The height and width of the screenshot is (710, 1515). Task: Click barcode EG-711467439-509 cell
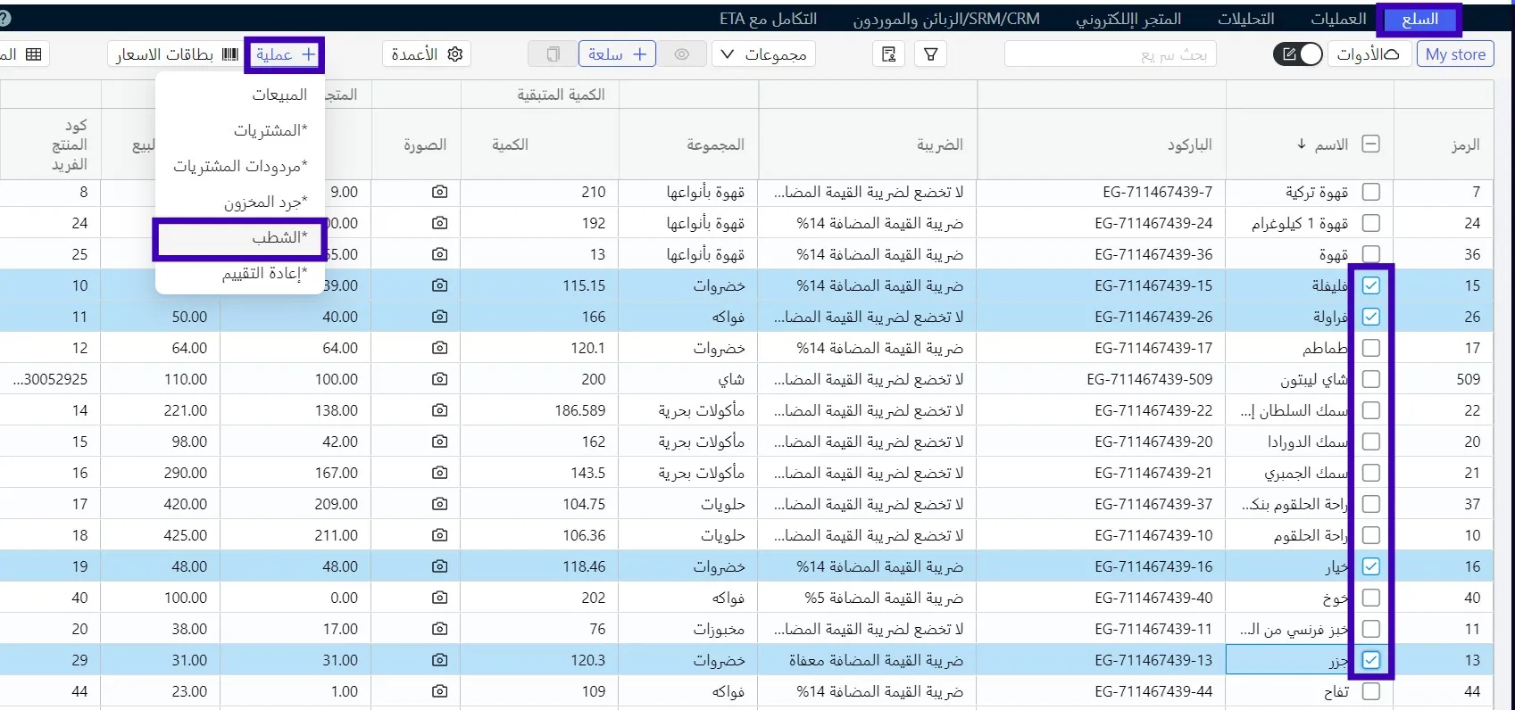coord(1150,379)
